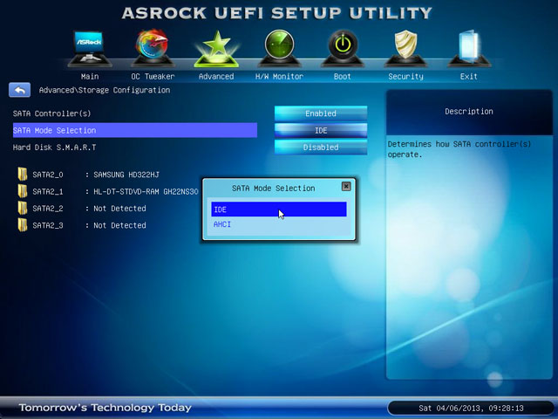Open the Main section icon
Viewport: 558px width, 419px height.
90,49
